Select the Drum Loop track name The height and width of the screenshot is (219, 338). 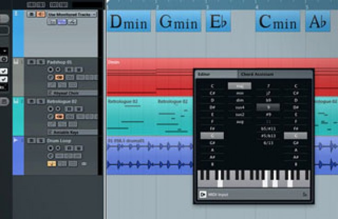59,140
